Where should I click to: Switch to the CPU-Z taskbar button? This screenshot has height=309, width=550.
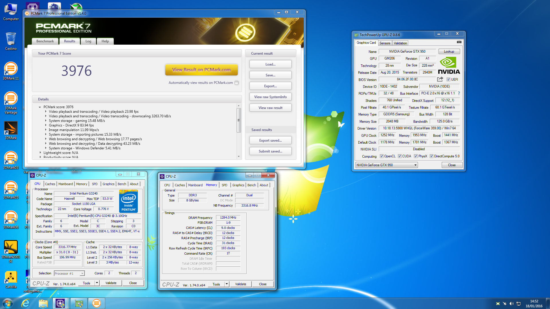(60, 303)
